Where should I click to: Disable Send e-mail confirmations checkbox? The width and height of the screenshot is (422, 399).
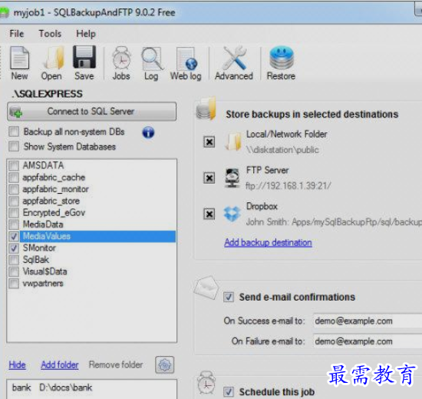click(229, 297)
